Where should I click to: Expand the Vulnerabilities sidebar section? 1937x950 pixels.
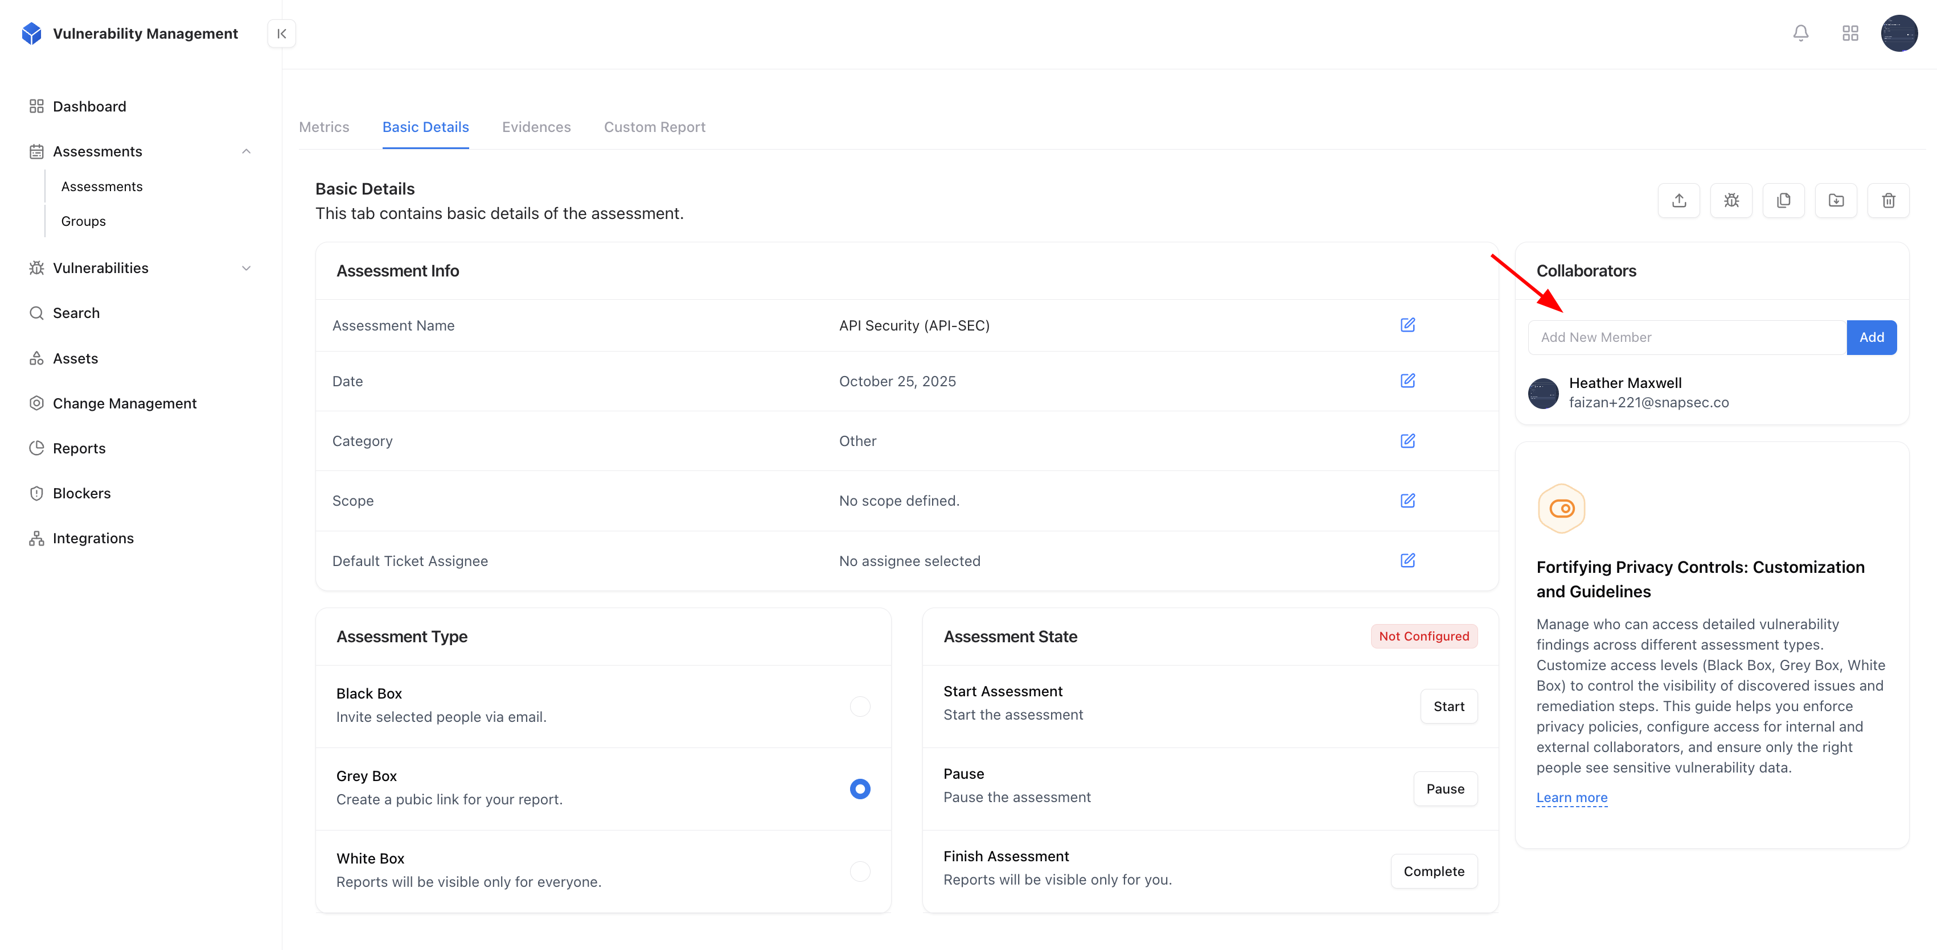tap(247, 267)
